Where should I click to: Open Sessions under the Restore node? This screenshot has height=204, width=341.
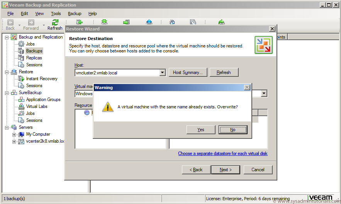[34, 86]
